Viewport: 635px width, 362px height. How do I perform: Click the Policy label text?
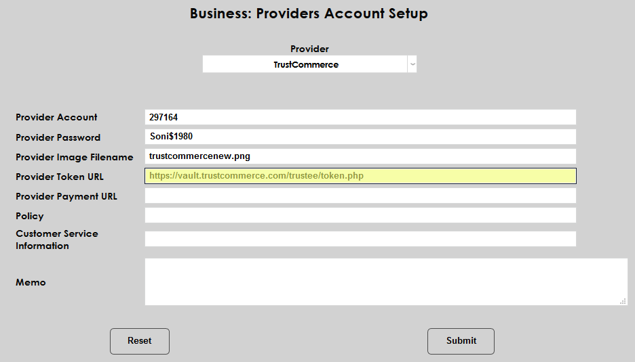tap(30, 216)
